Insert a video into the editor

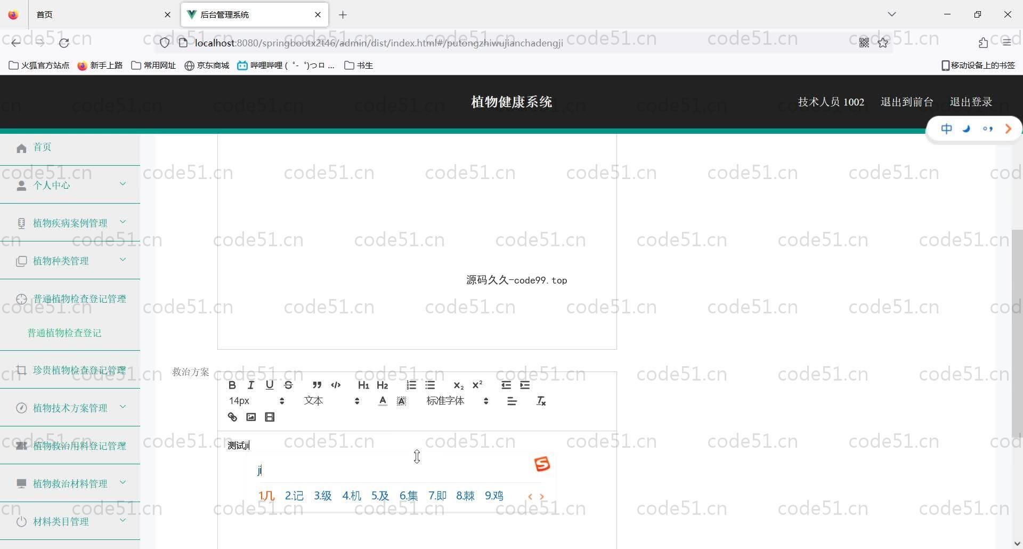click(x=270, y=417)
